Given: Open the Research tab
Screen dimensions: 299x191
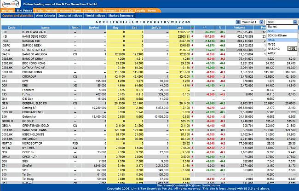Looking at the screenshot, I should 109,11.
